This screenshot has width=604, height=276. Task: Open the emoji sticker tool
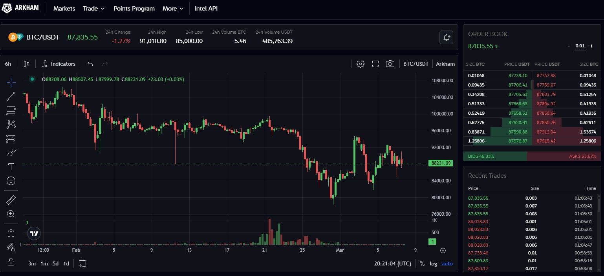[x=11, y=181]
